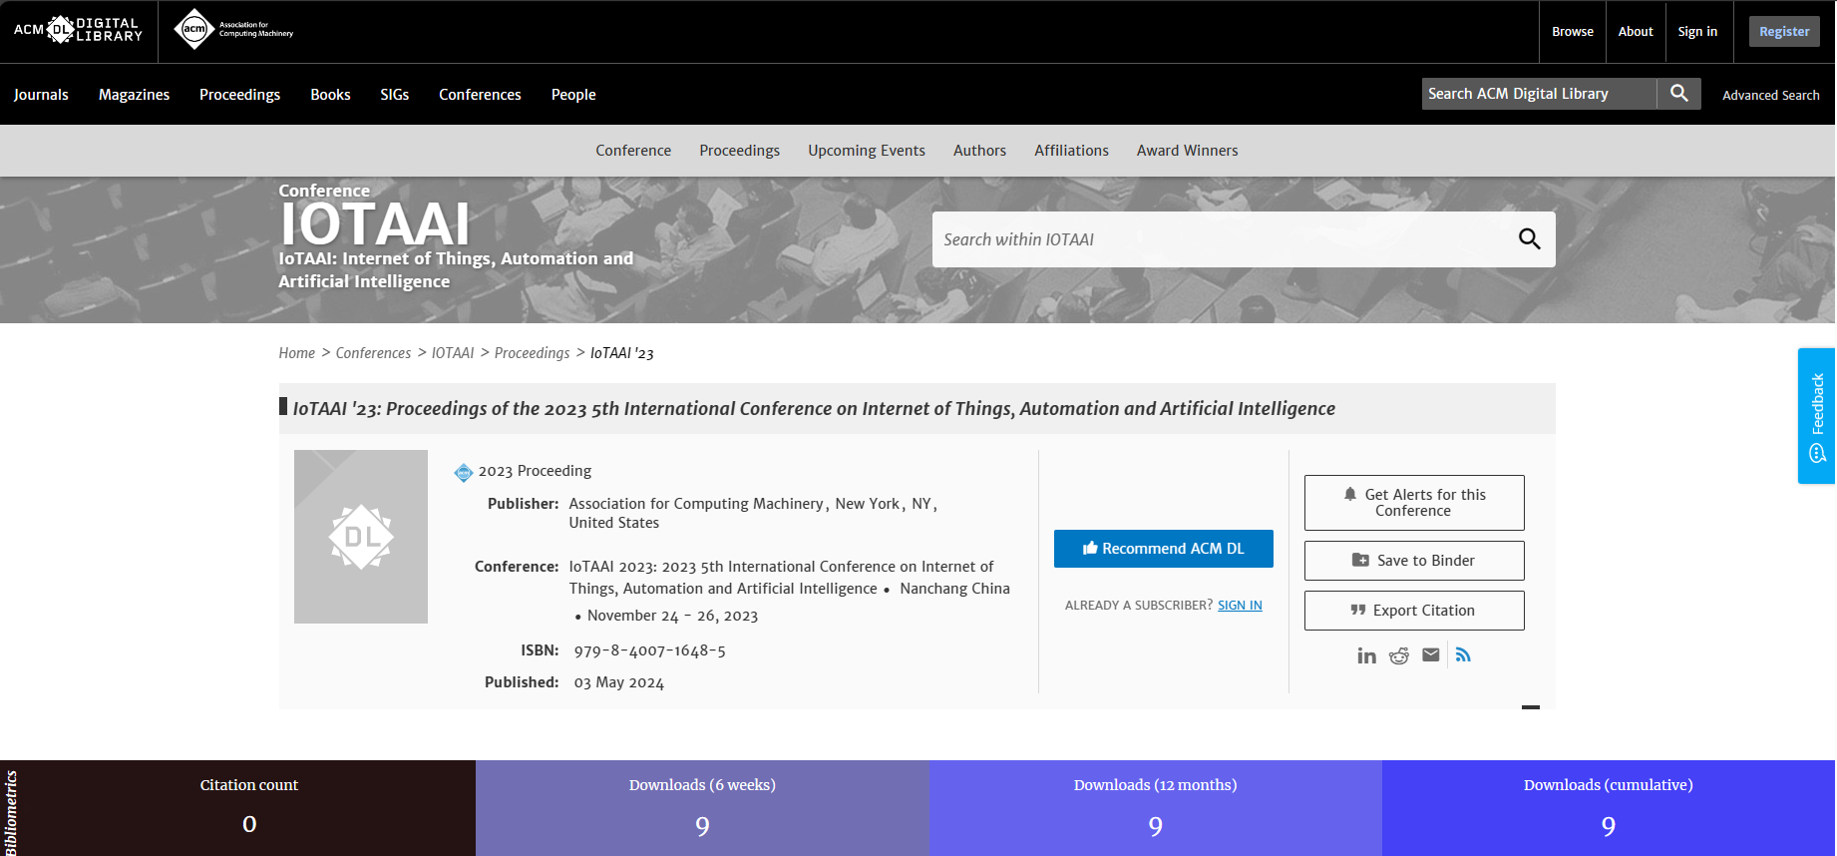Click SIGN IN subscriber link

[1240, 606]
